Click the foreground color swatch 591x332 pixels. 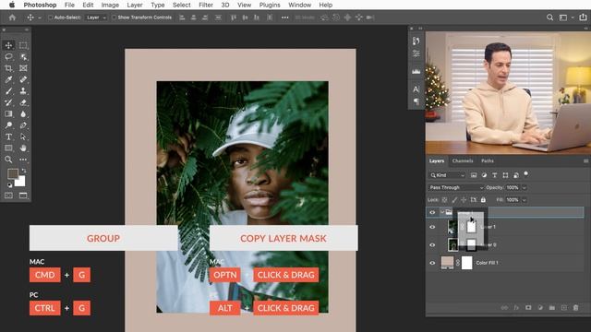[x=12, y=173]
